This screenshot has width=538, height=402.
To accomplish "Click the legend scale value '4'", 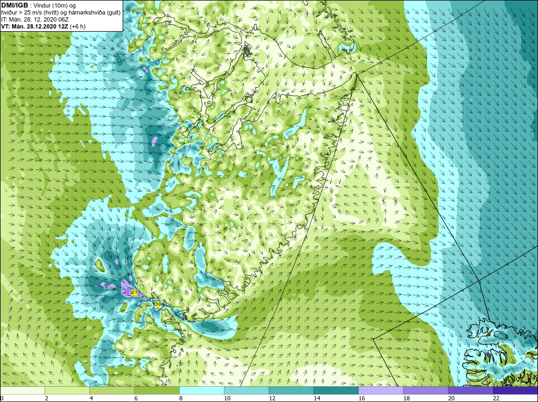I will click(91, 398).
